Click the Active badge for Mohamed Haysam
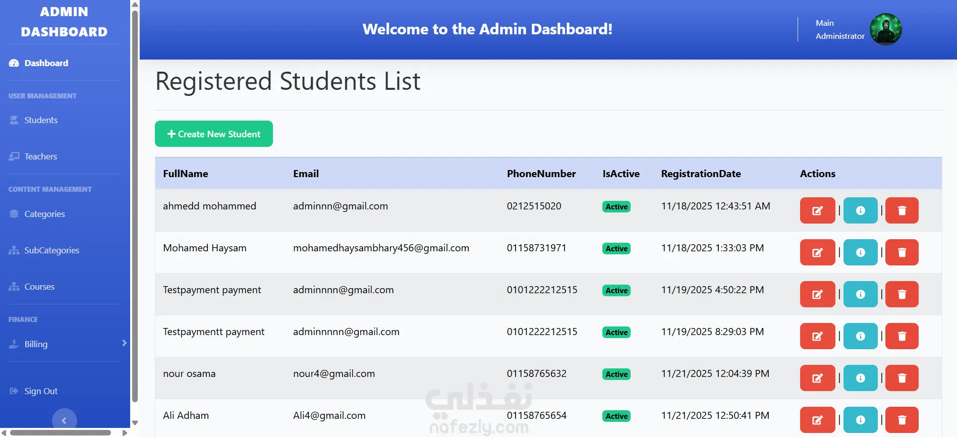The image size is (957, 437). coord(616,249)
